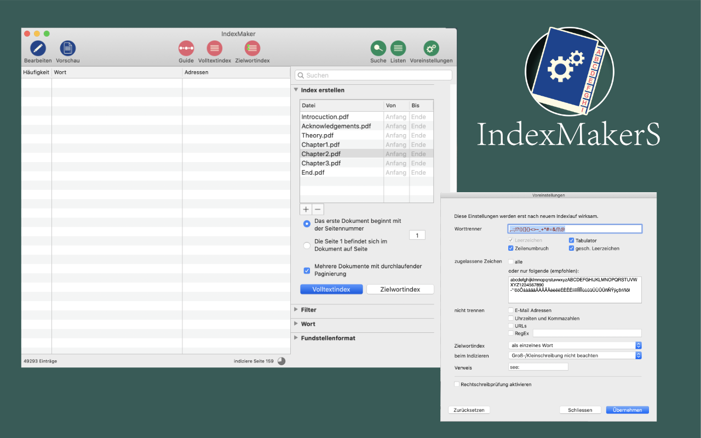Toggle the 'gesch. Leerzeichen' checkbox
Screen dimensions: 701x438
point(571,248)
